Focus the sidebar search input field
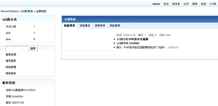 tap(17, 49)
